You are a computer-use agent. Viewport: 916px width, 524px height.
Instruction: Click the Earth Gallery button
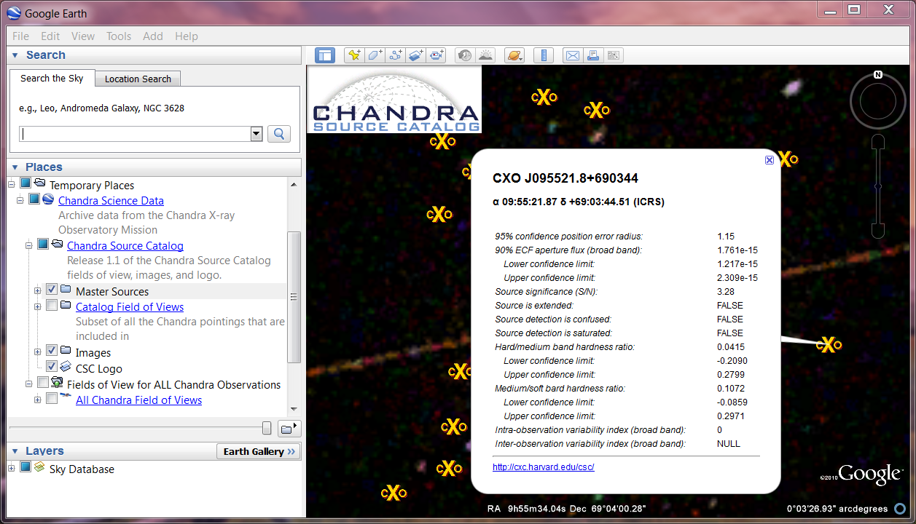[259, 452]
